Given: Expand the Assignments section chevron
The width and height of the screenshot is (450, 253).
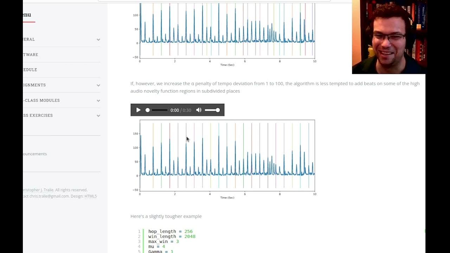Looking at the screenshot, I should pos(98,85).
